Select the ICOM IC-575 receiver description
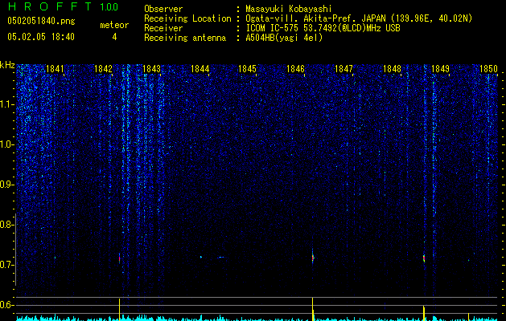506x321 pixels. [x=323, y=28]
